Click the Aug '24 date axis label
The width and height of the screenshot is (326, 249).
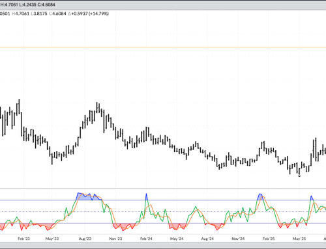coord(207,239)
